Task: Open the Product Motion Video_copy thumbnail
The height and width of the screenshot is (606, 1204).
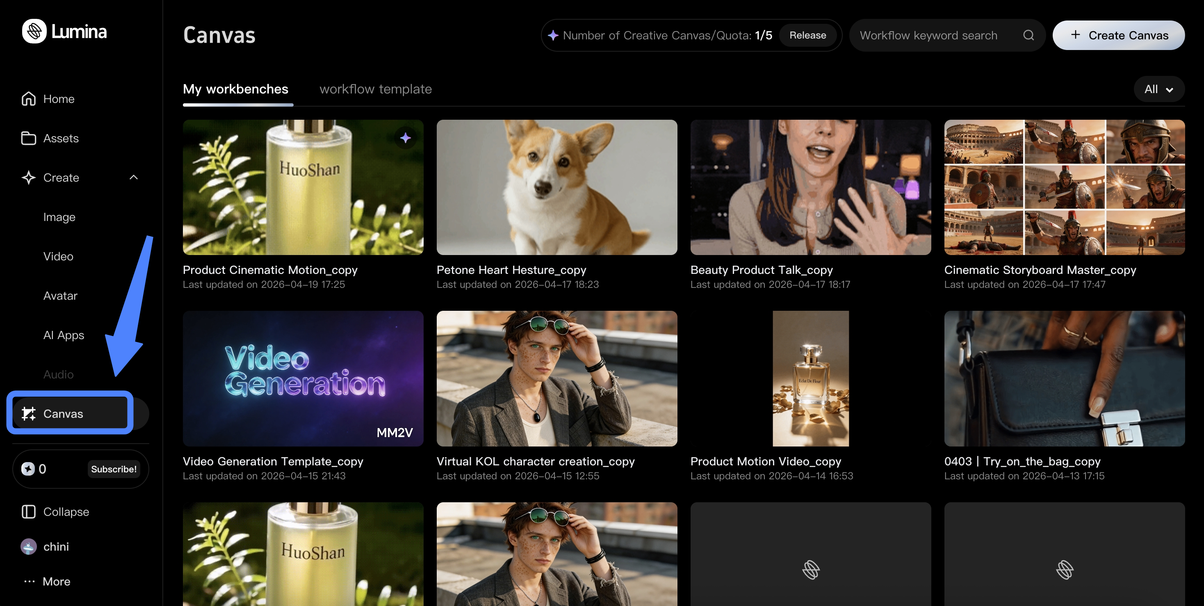Action: [810, 378]
